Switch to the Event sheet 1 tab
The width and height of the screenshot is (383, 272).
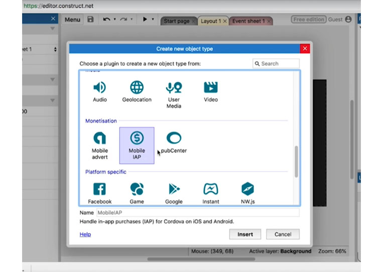point(248,21)
